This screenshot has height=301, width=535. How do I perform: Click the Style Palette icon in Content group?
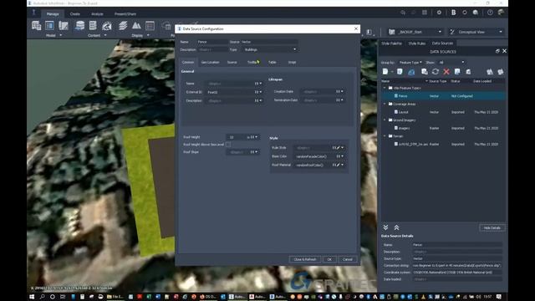coord(107,26)
